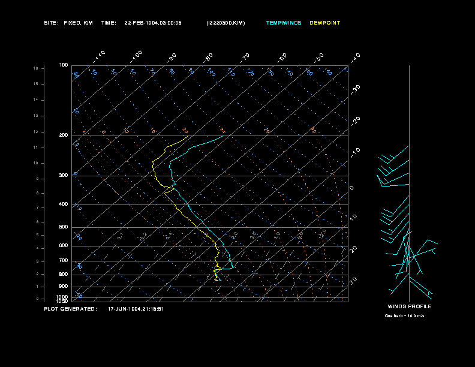
Task: Click the -50 isotherm label
Action: 319,58
